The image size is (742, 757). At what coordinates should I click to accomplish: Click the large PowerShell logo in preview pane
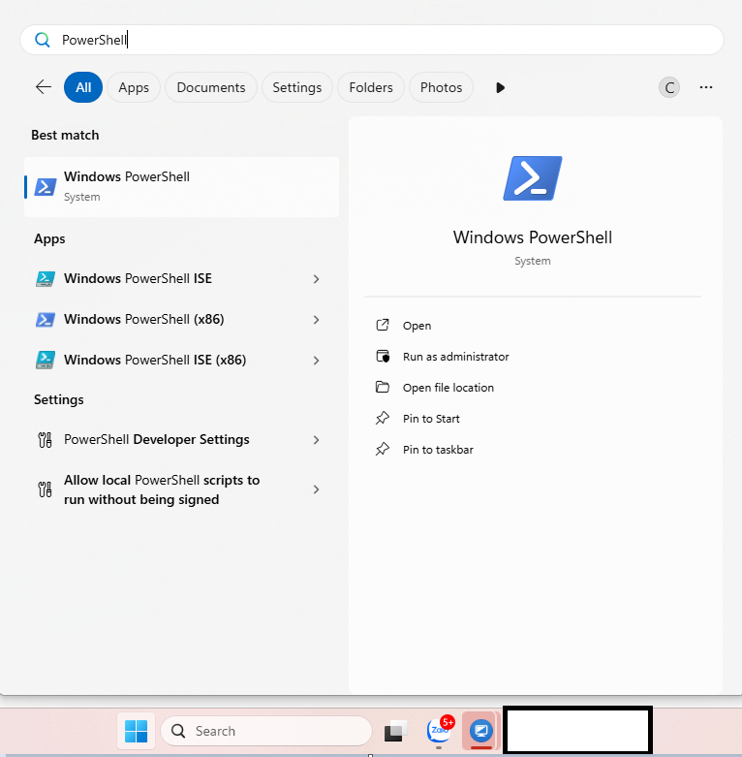point(533,178)
